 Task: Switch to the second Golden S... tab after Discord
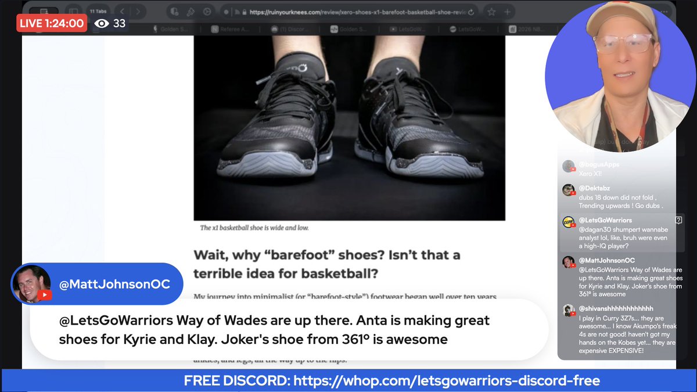pyautogui.click(x=348, y=29)
